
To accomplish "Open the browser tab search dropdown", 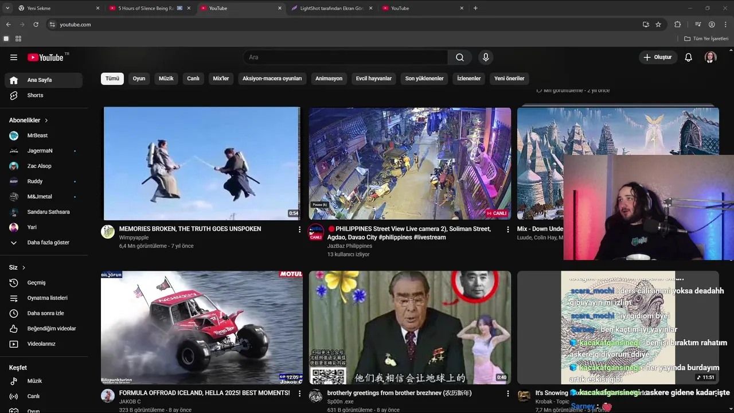I will (7, 8).
